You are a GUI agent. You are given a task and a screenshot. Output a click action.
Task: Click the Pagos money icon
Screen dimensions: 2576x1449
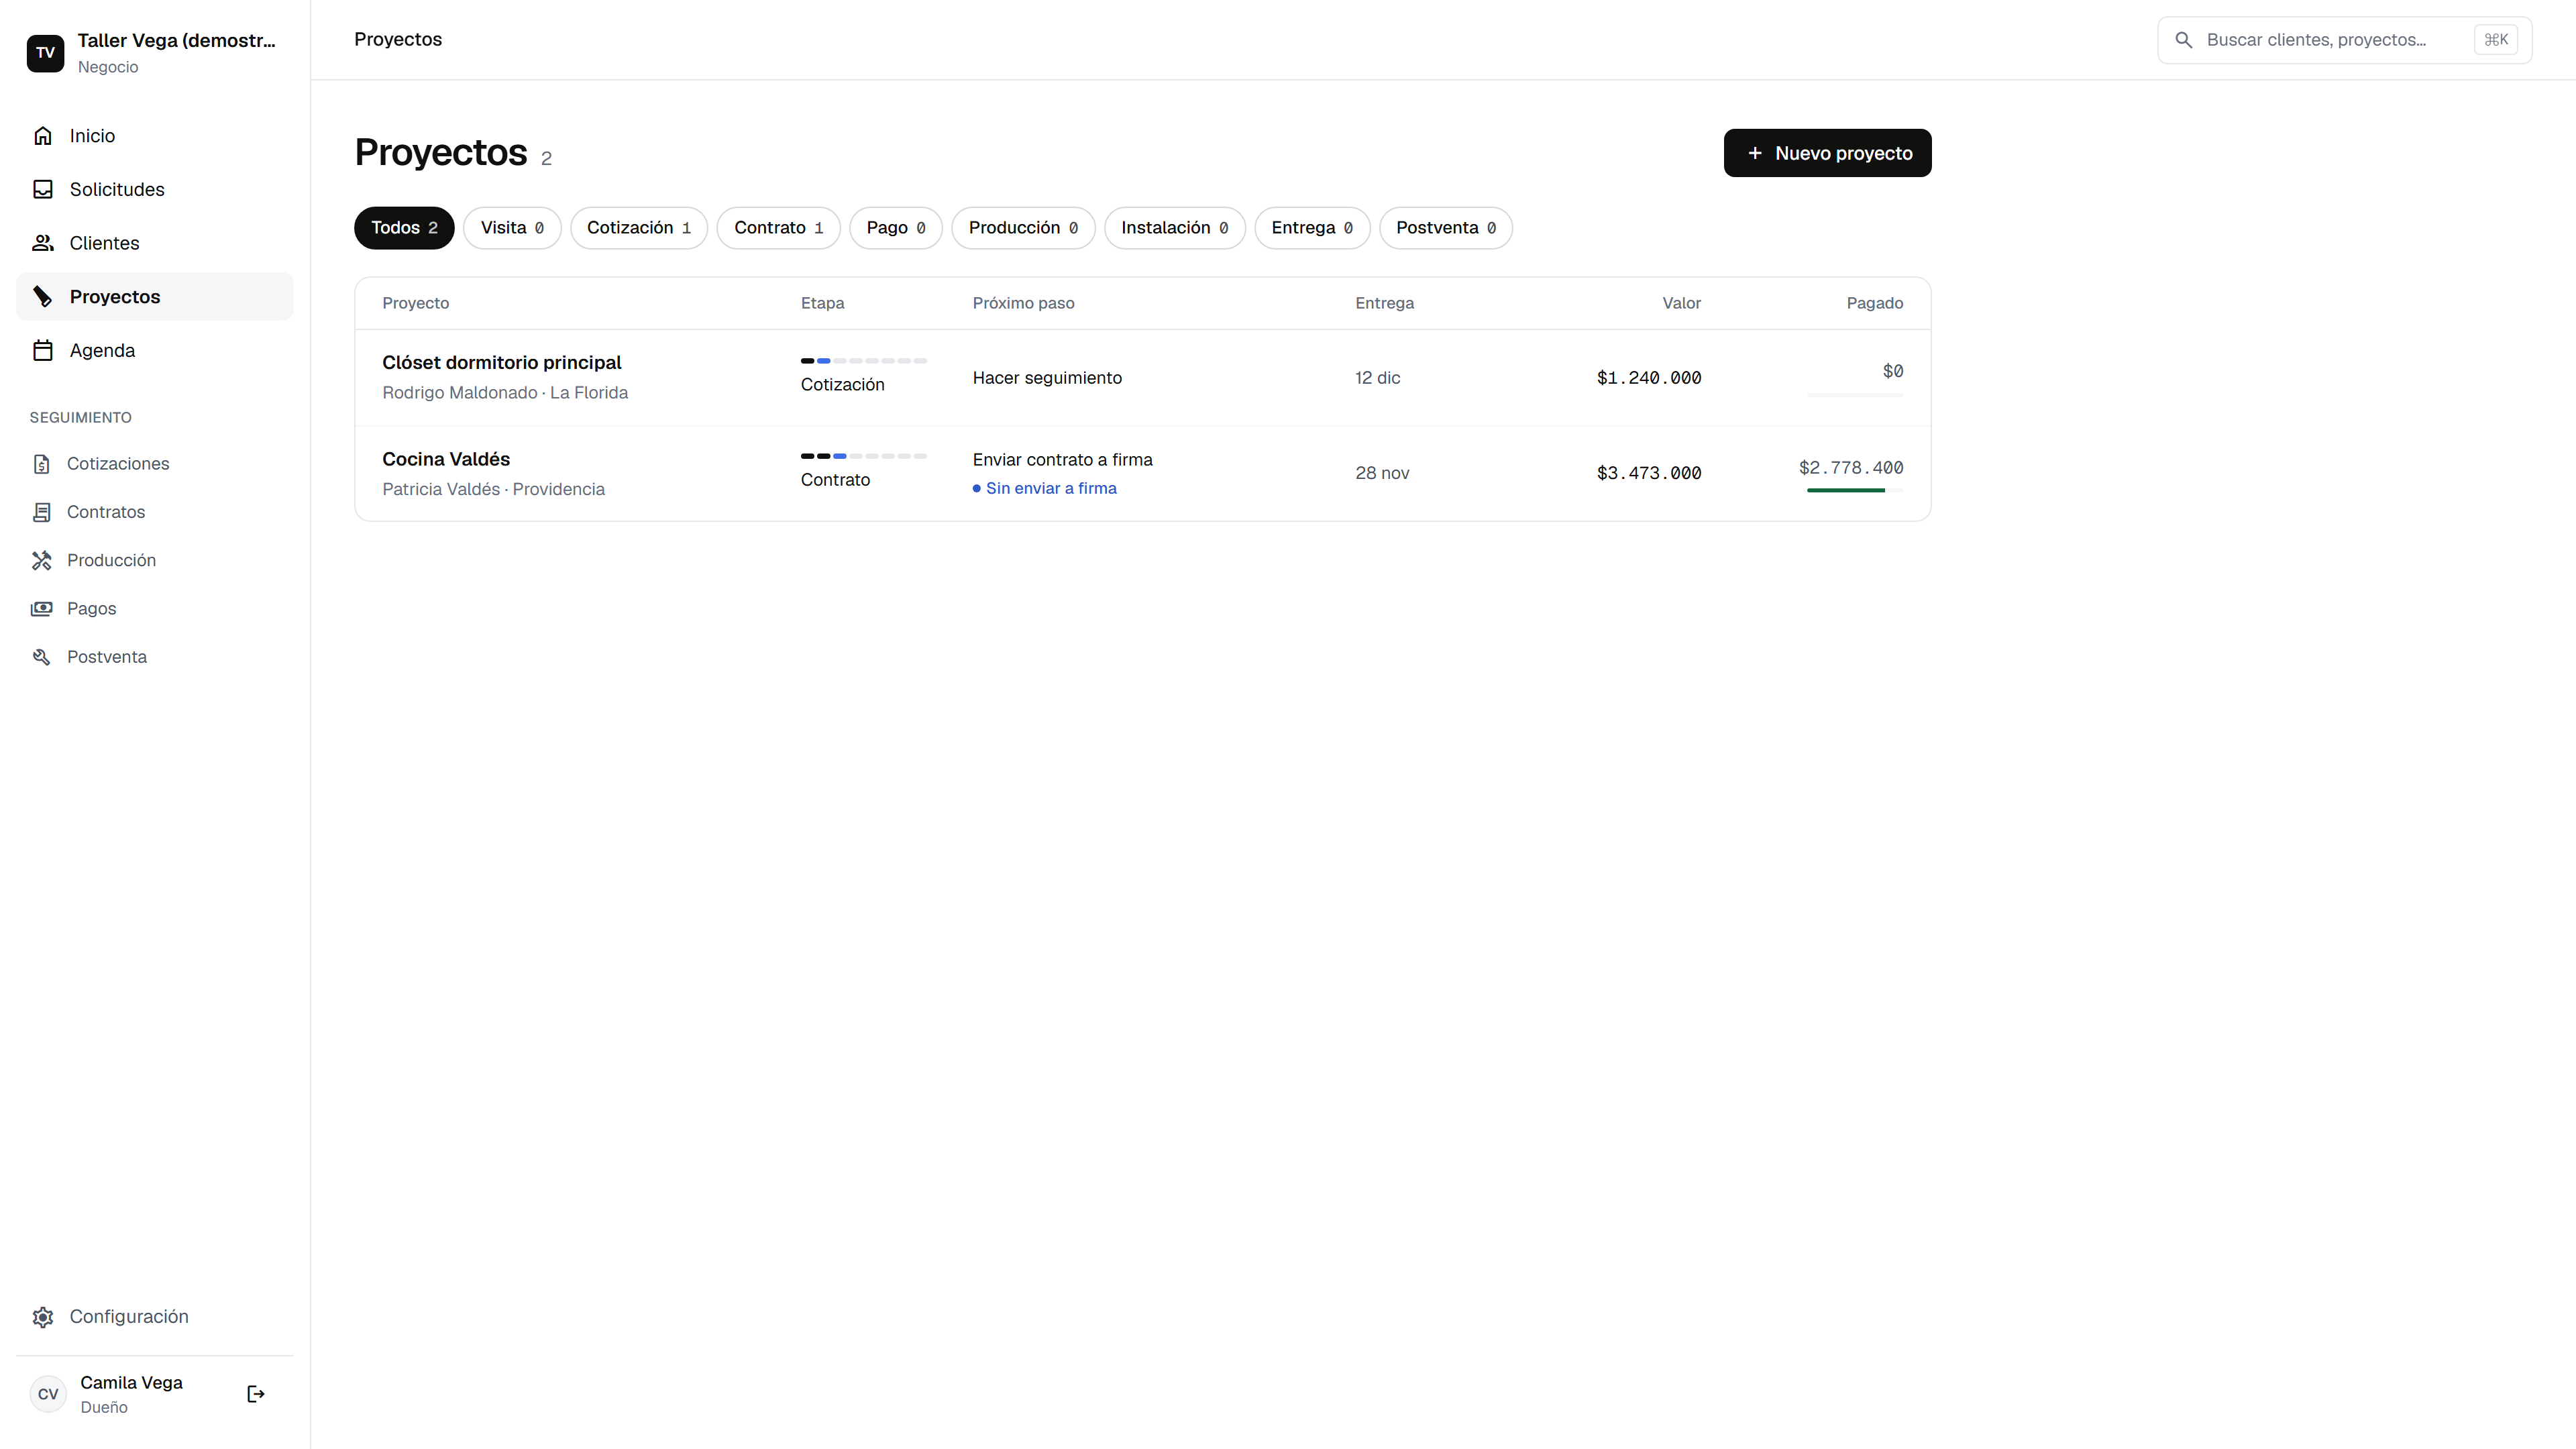click(x=41, y=608)
